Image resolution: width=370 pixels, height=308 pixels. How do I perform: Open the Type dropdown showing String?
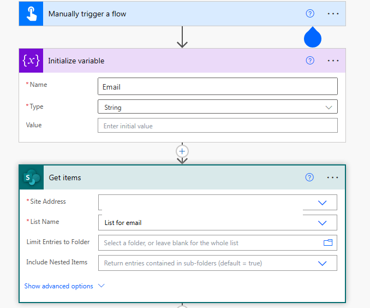(218, 106)
